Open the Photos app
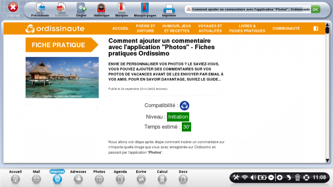The image size is (333, 187). (99, 177)
